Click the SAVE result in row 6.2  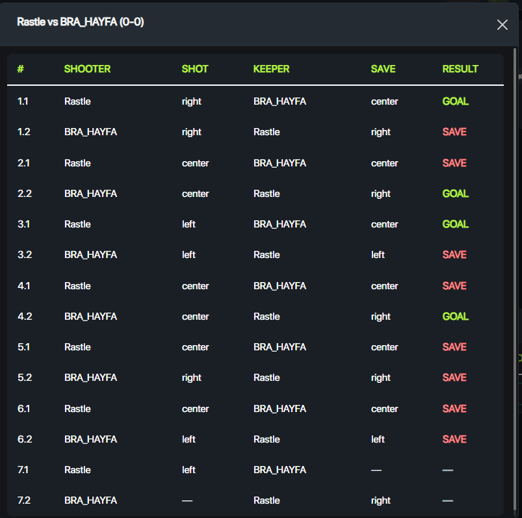tap(454, 439)
